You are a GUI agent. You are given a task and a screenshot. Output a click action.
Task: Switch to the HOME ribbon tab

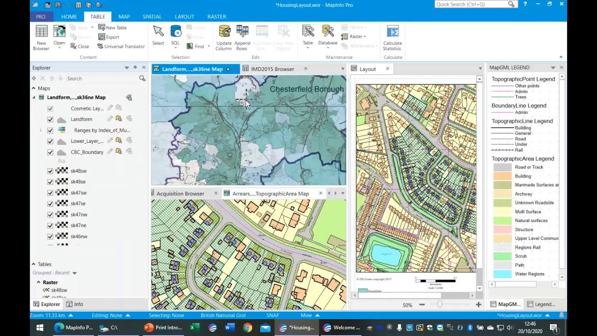pos(69,16)
